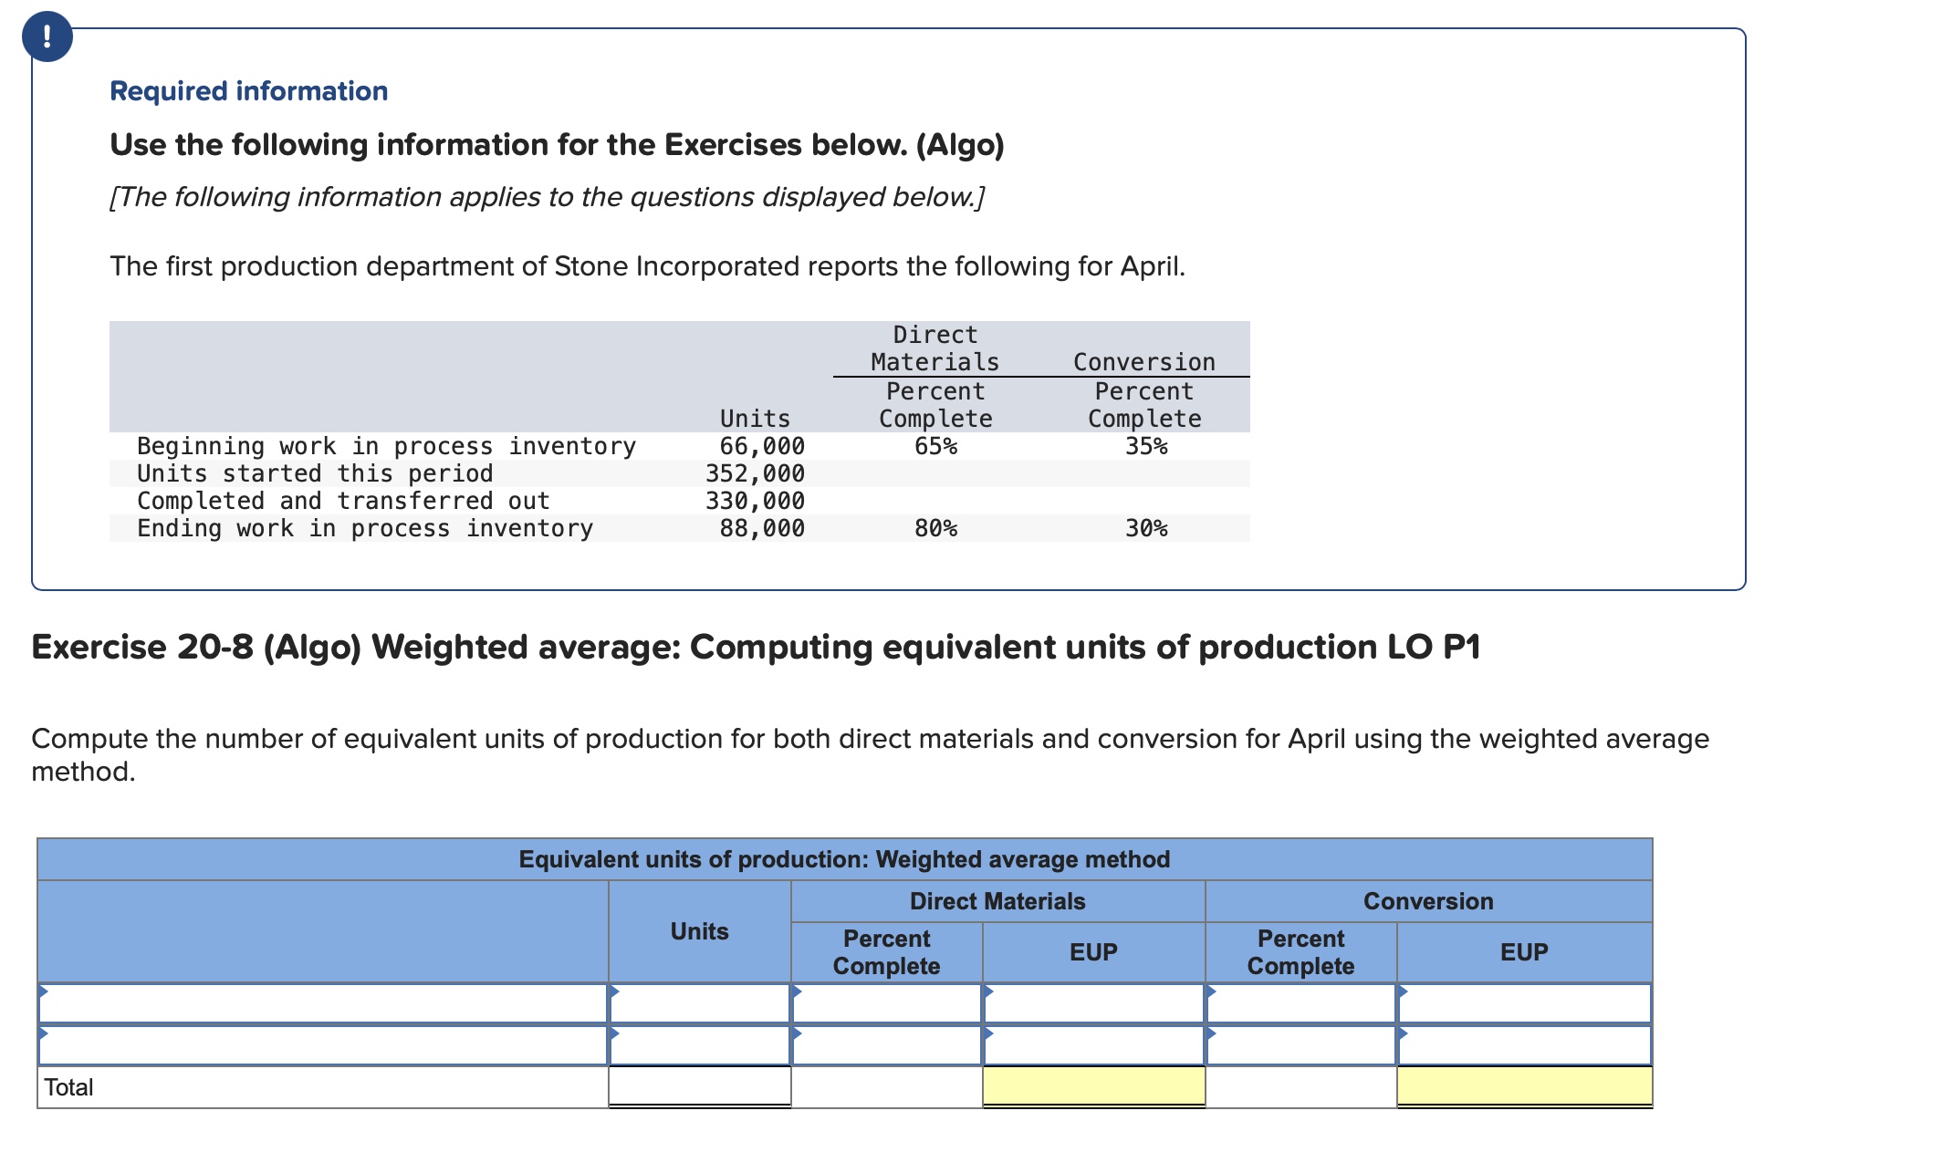Click the Total Units cell
Image resolution: width=1942 pixels, height=1173 pixels.
699,1086
